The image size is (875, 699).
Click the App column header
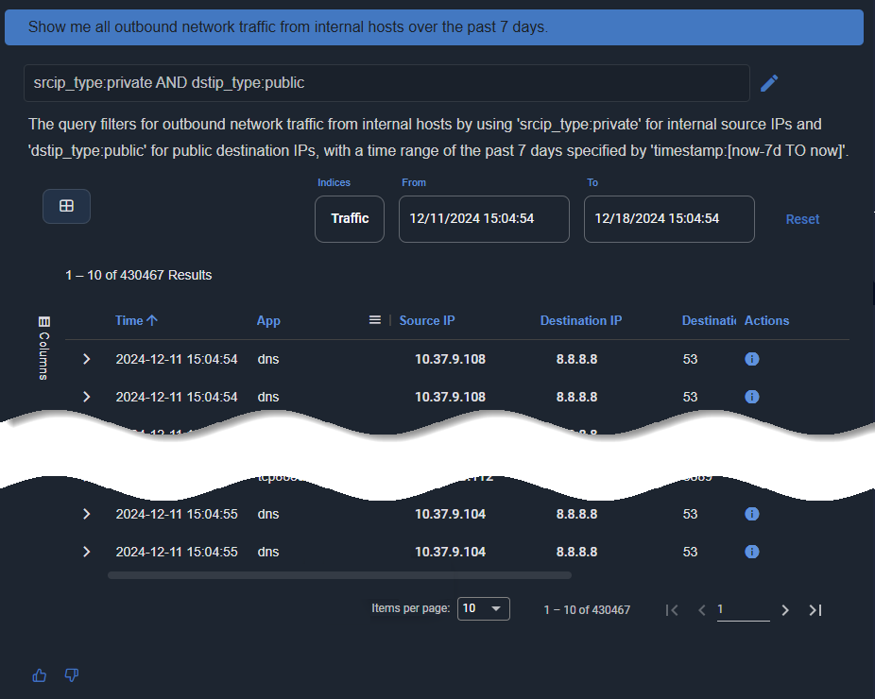point(268,321)
